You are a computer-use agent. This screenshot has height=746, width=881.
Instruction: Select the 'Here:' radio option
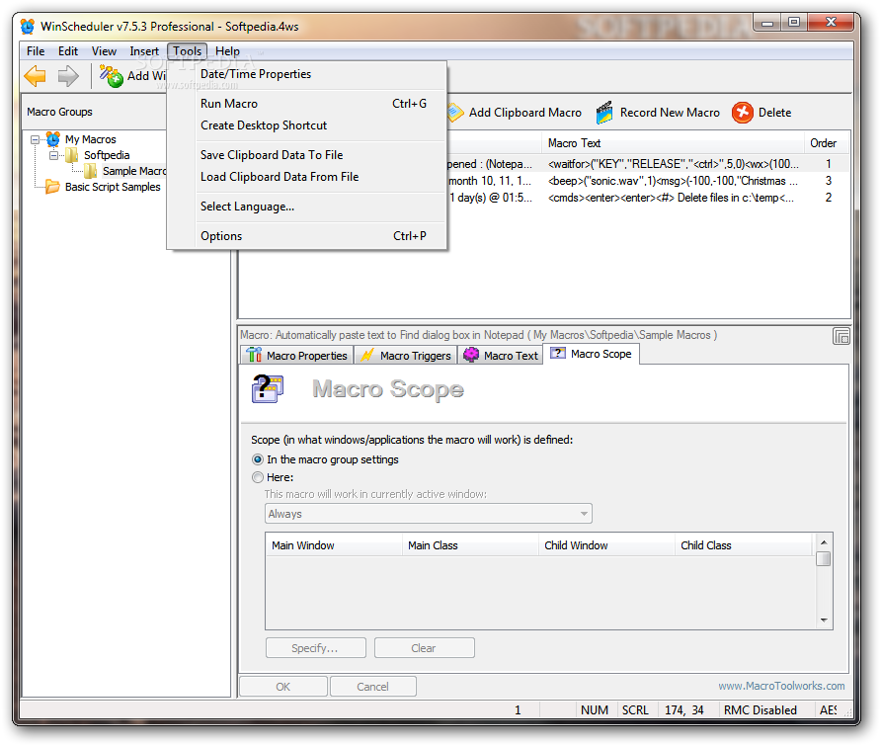258,477
